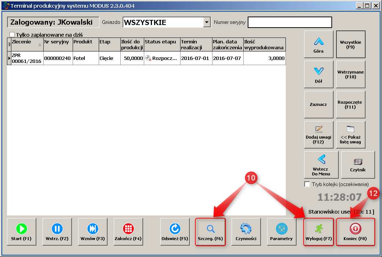Move selection up with Góra arrow

coord(319,44)
